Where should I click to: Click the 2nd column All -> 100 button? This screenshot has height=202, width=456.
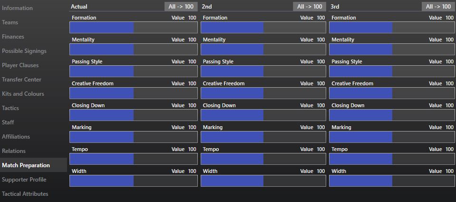(x=310, y=6)
